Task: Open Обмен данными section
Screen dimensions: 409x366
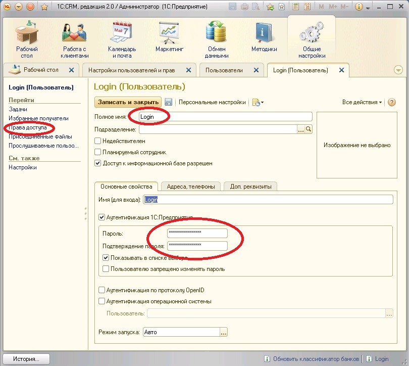Action: [217, 39]
